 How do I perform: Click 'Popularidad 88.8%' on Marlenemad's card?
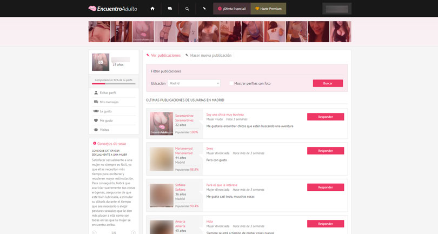point(187,170)
